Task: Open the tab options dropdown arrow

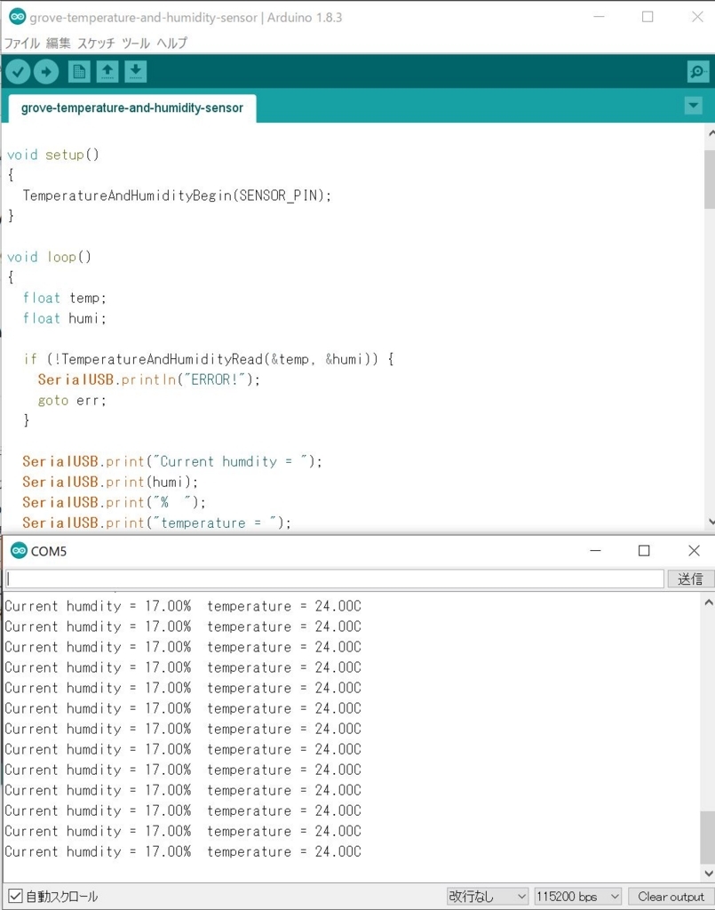Action: tap(694, 106)
